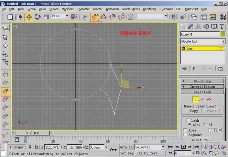228x157 pixels.
Task: Toggle Percent Snap
Action: (112, 17)
